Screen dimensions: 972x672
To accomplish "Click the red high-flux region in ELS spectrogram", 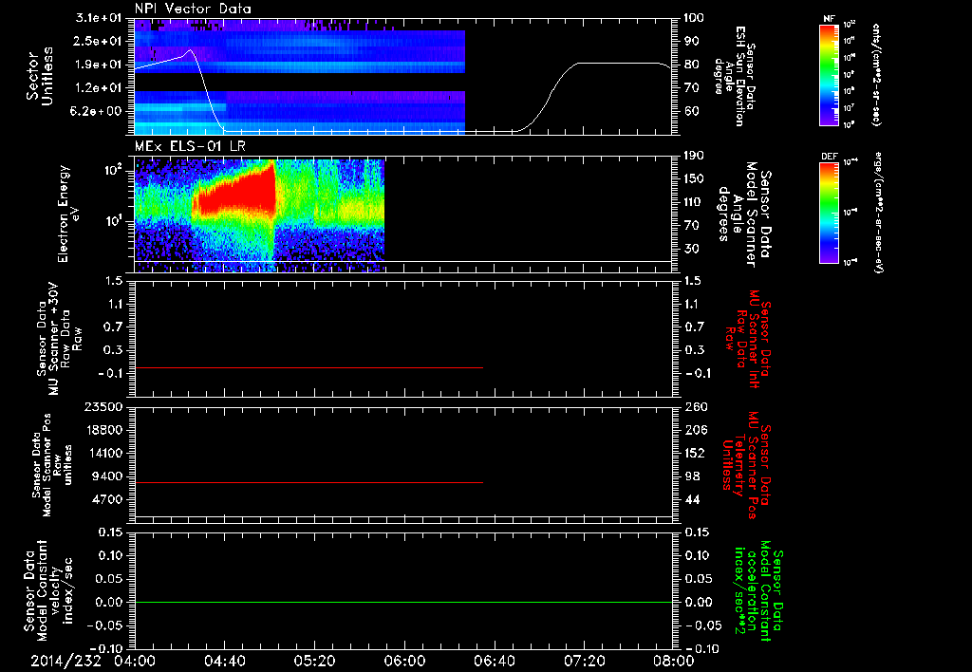I will tap(236, 192).
